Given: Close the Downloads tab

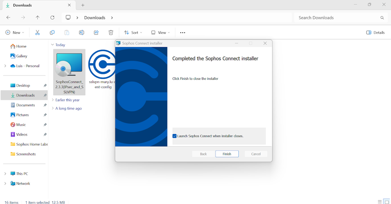Looking at the screenshot, I should [69, 5].
